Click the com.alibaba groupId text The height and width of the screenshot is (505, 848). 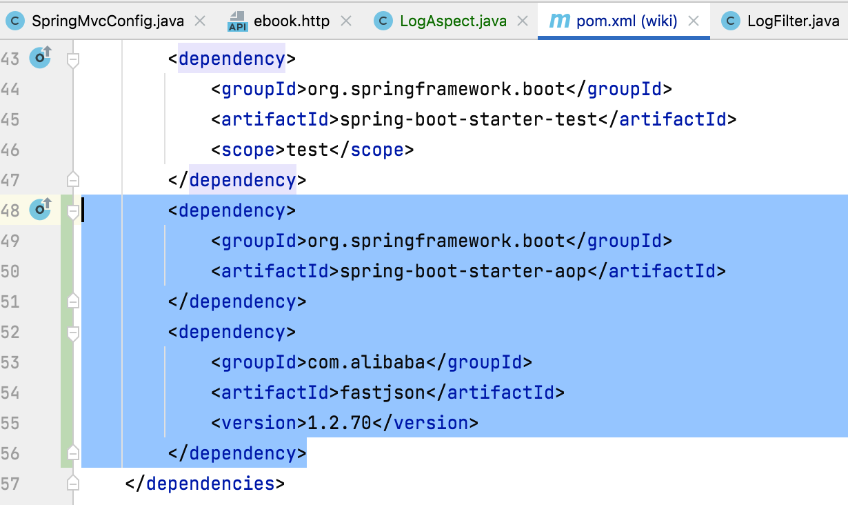click(366, 362)
